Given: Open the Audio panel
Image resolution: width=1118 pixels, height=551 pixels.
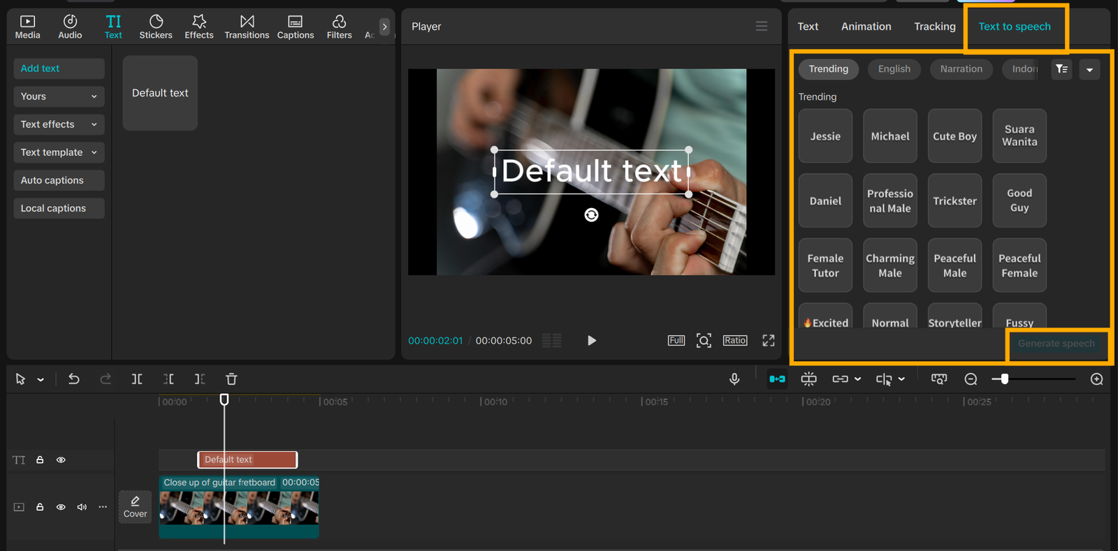Looking at the screenshot, I should tap(70, 27).
